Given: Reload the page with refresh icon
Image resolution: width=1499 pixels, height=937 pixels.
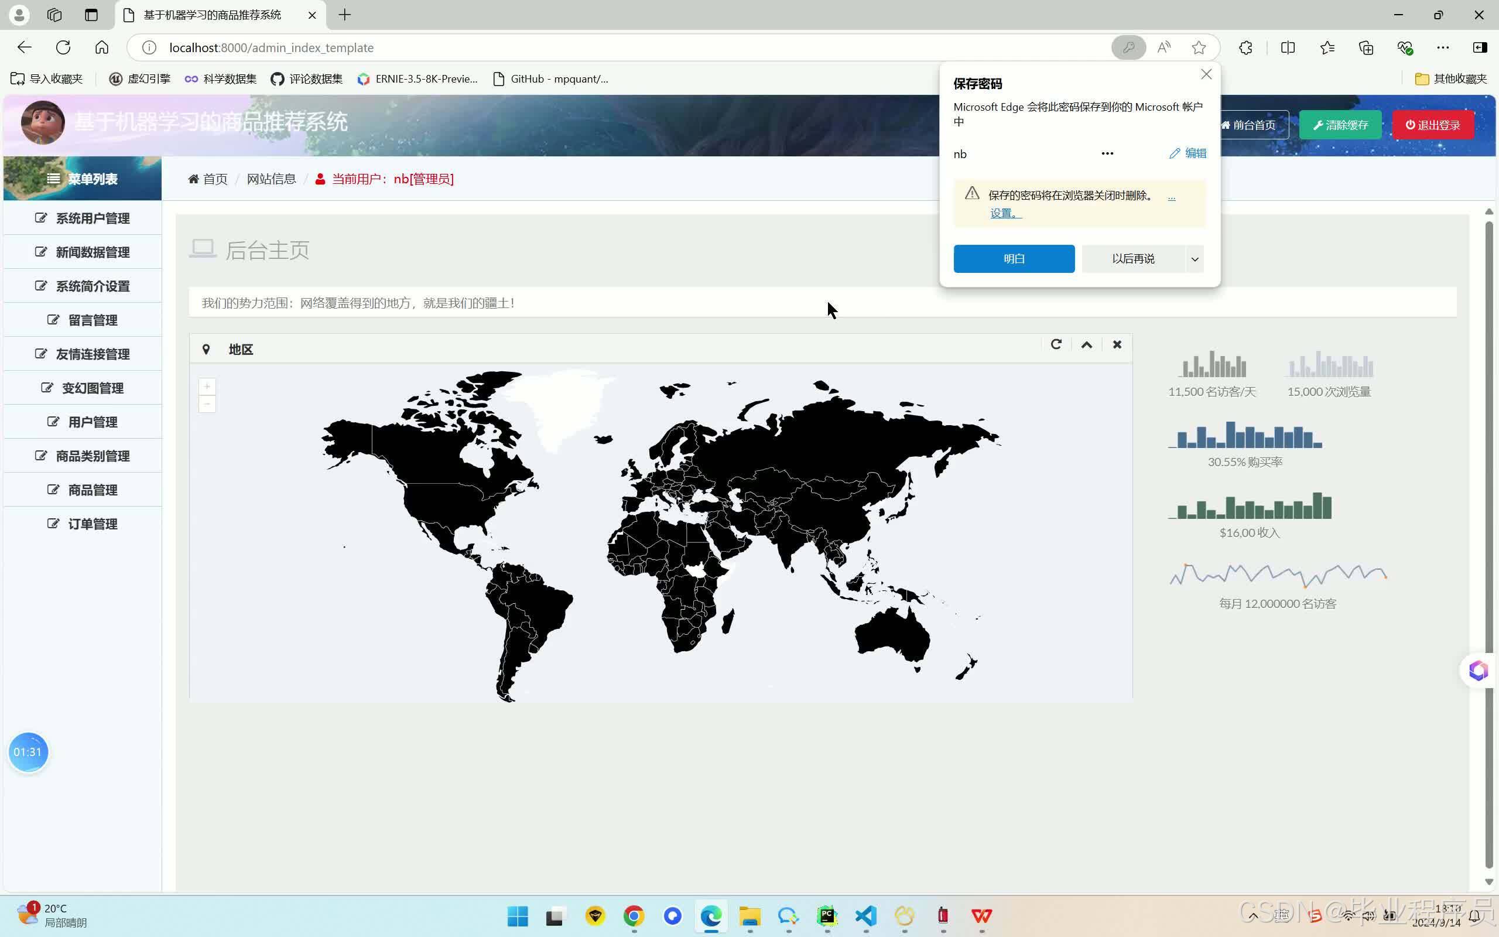Looking at the screenshot, I should coord(63,47).
